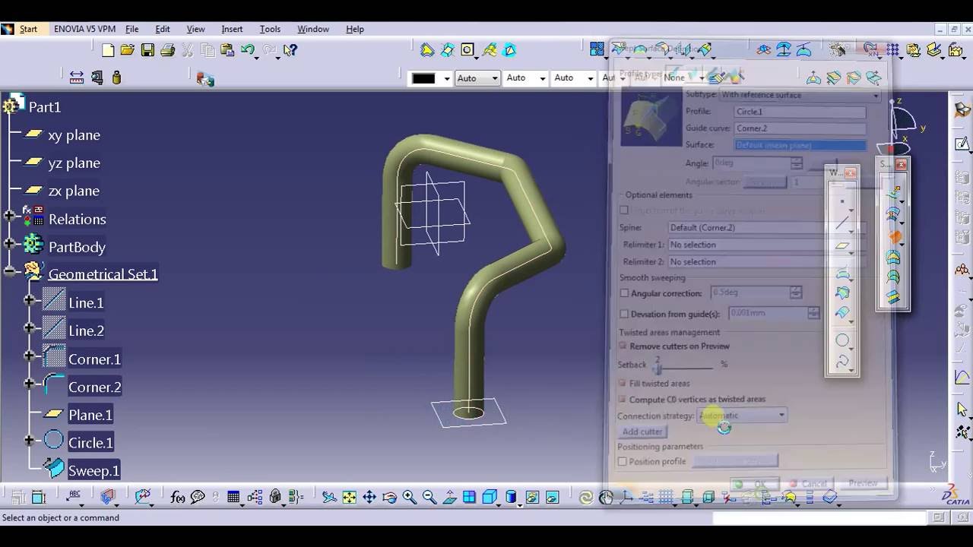Select Plane.1 in the tree
The height and width of the screenshot is (547, 973).
[90, 415]
